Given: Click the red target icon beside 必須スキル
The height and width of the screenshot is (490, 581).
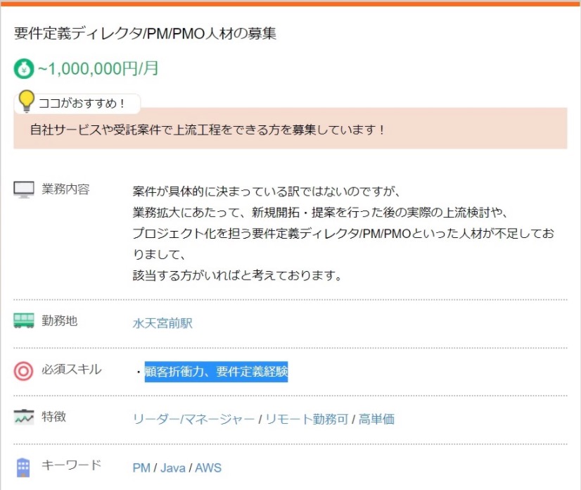Looking at the screenshot, I should [23, 371].
